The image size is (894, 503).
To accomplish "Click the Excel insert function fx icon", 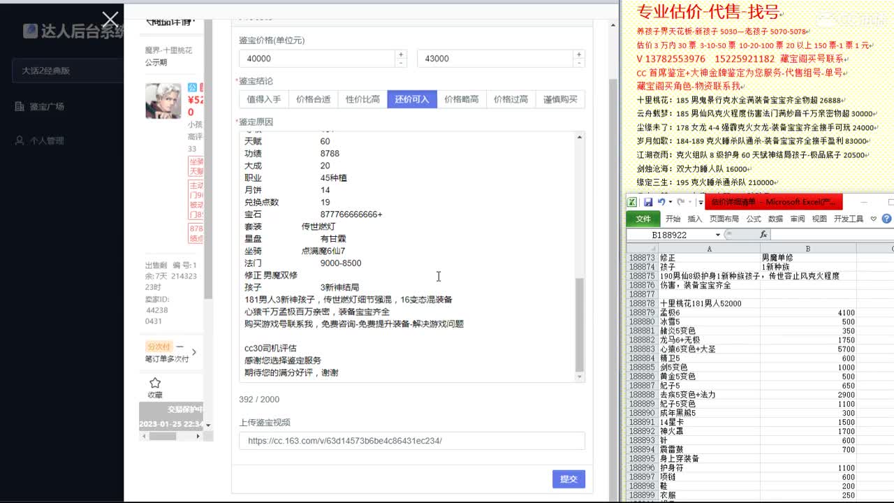I will click(x=763, y=235).
